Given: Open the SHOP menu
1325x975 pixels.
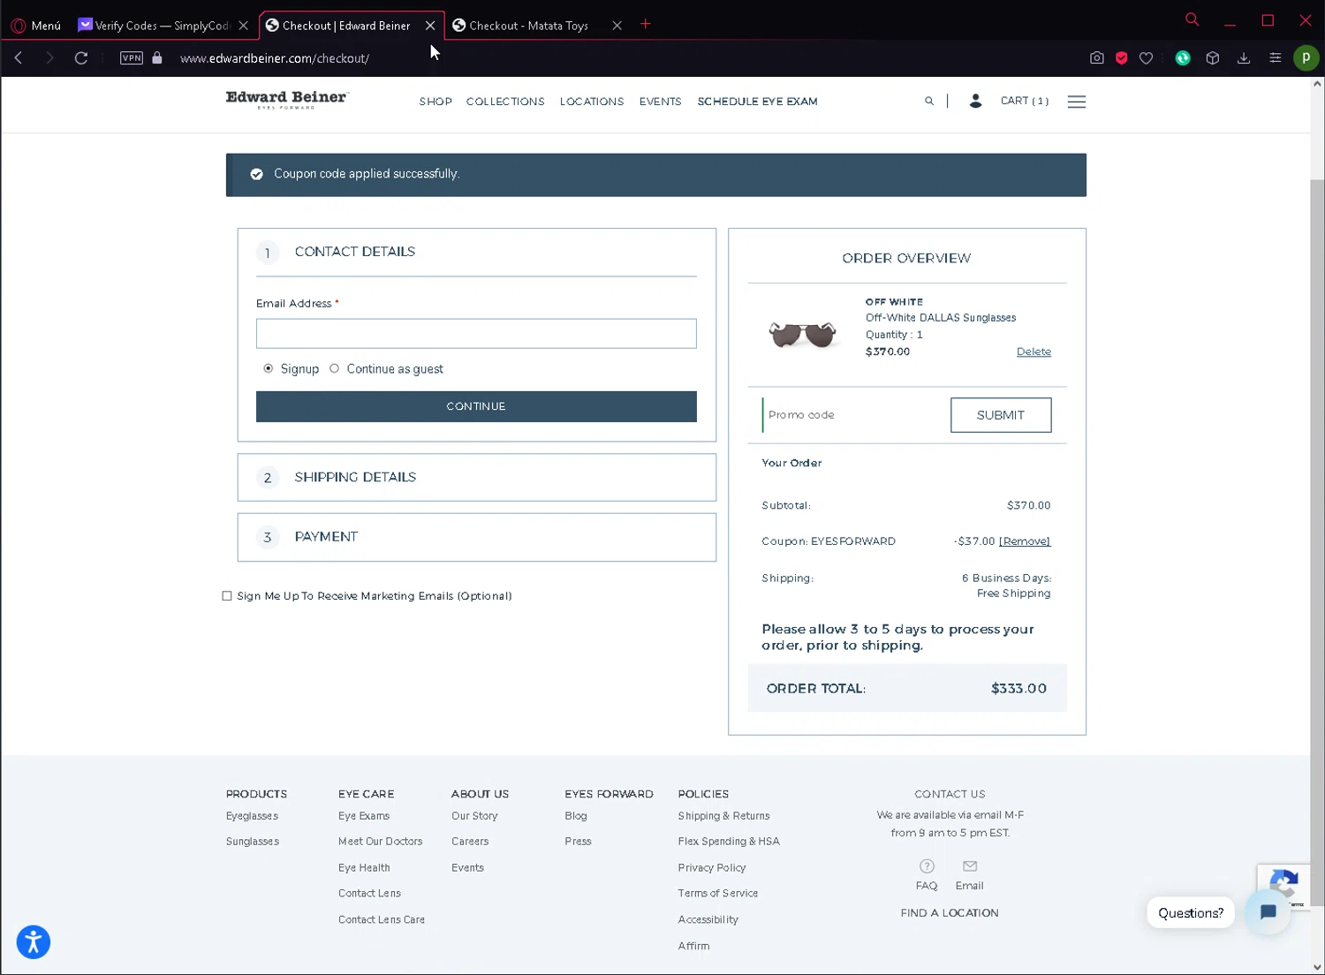Looking at the screenshot, I should tap(435, 102).
